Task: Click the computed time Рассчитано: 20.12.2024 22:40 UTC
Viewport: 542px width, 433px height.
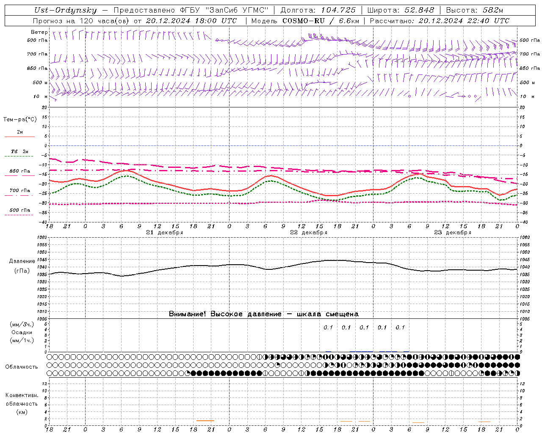Action: (440, 21)
